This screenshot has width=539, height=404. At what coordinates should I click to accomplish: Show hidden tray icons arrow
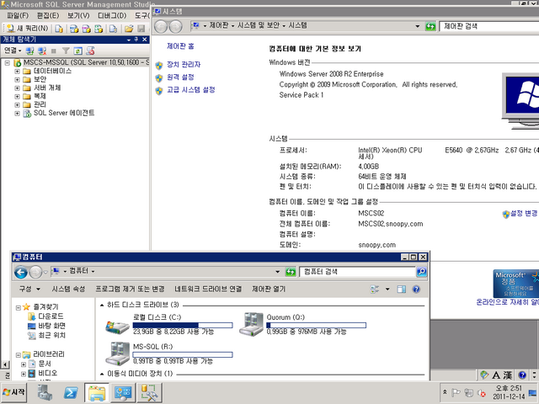point(445,392)
